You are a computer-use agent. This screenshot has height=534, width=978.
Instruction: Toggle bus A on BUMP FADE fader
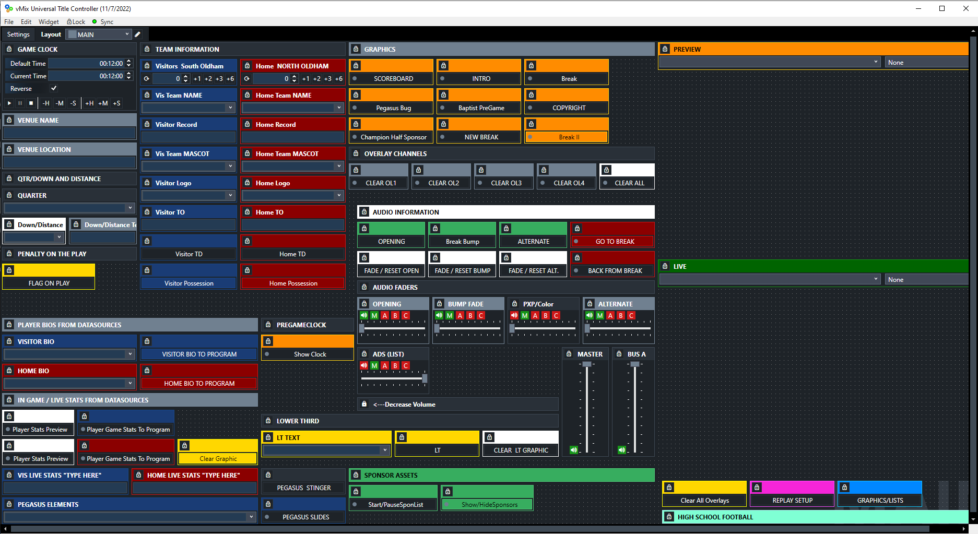click(460, 315)
